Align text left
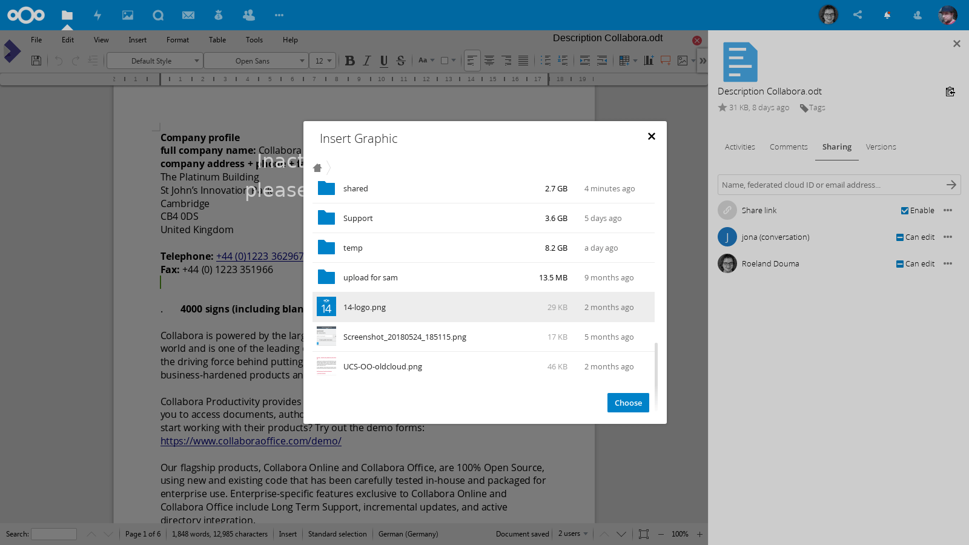969x545 pixels. point(472,61)
